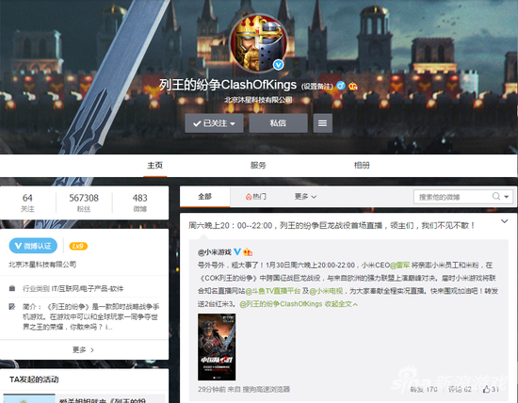518x403 pixels.
Task: Click the 私信 private message button
Action: 278,123
